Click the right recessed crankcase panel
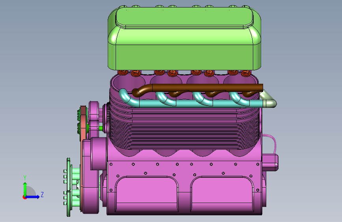 pos(222,194)
